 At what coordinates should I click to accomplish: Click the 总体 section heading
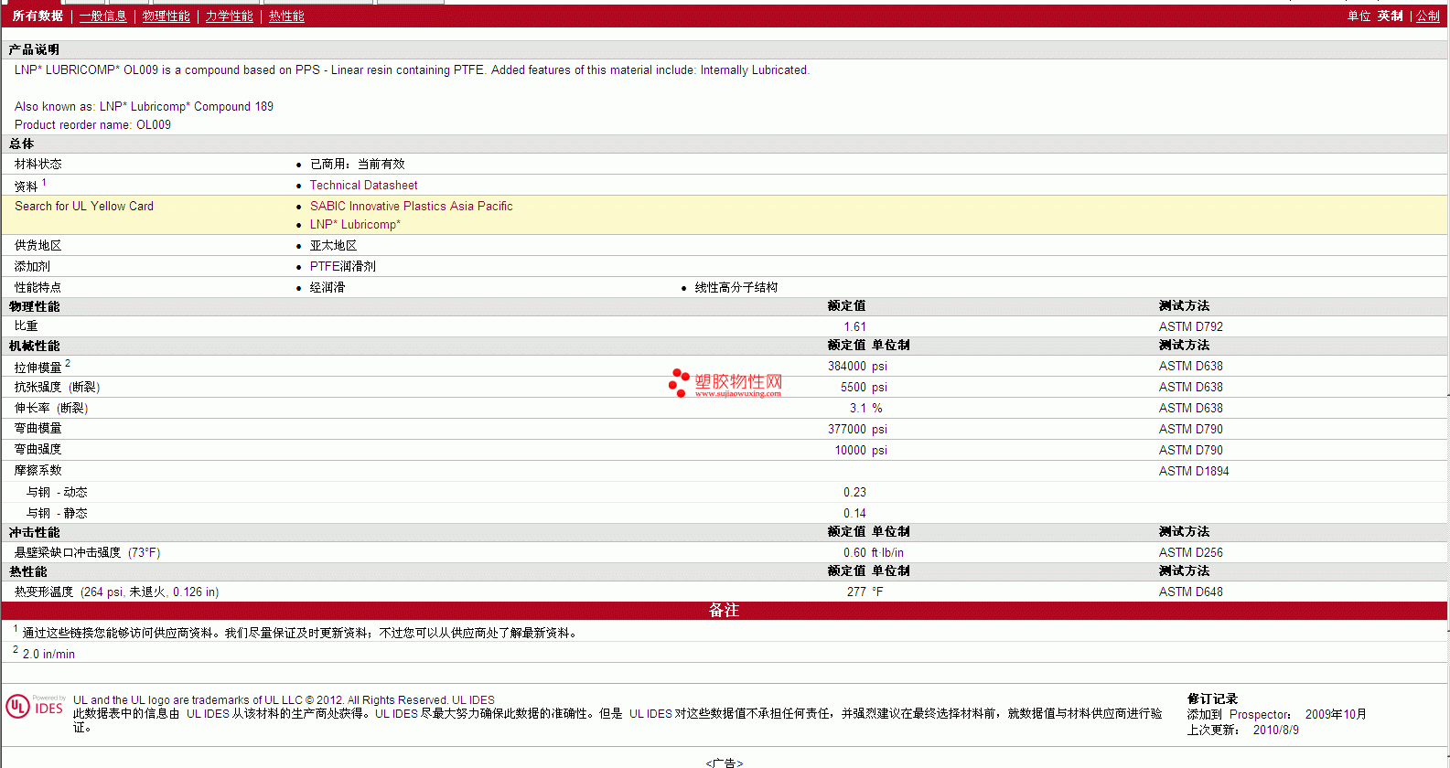(x=22, y=144)
